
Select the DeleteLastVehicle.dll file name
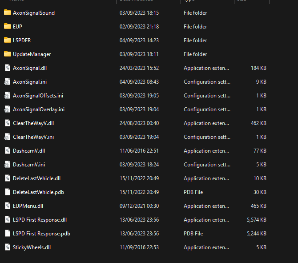36,178
